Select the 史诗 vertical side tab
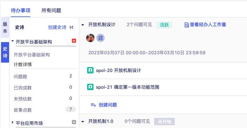 pyautogui.click(x=5, y=52)
